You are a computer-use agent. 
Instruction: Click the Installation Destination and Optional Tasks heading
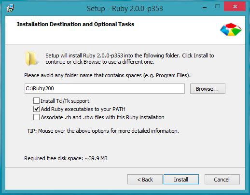[75, 24]
